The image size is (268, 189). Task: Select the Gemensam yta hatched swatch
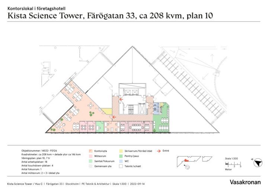90,166
